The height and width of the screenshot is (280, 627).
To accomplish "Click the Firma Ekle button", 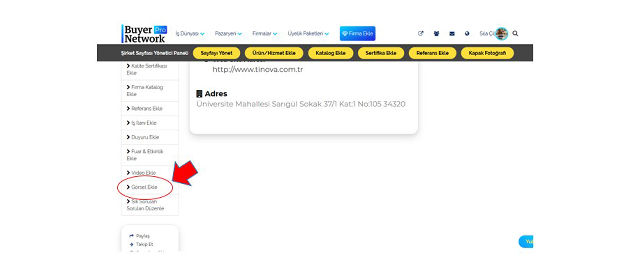I will pos(357,33).
